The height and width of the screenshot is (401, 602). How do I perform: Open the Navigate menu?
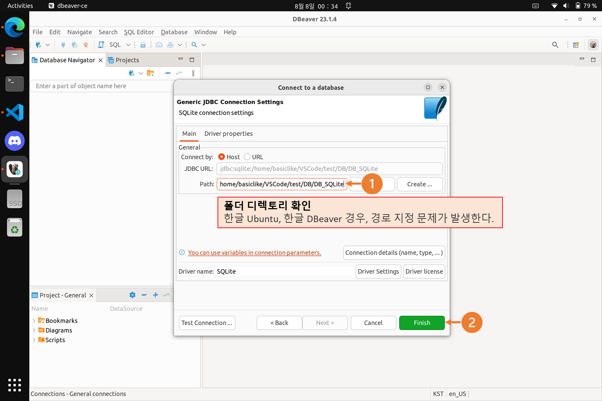click(x=80, y=32)
